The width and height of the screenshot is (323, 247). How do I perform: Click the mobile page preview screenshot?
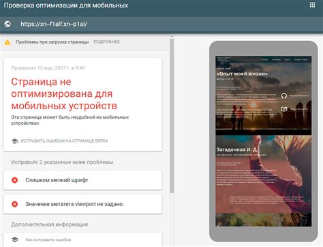point(264,141)
